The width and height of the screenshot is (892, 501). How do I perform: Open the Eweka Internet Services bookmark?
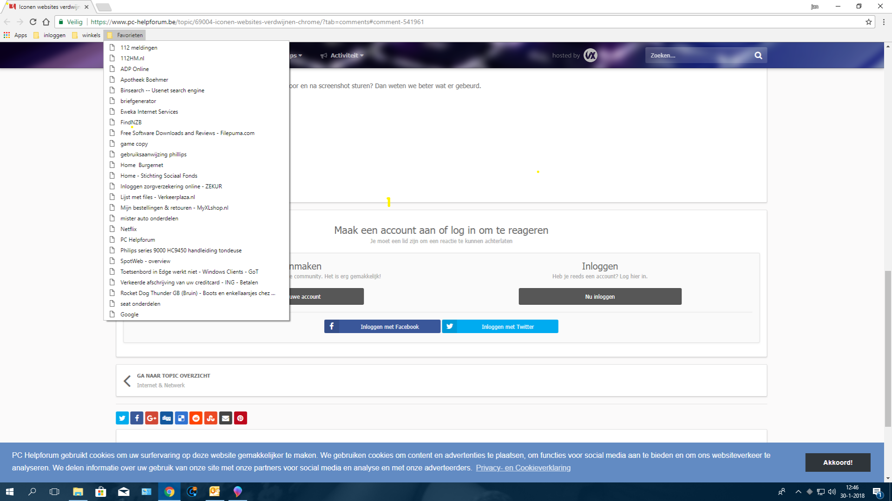tap(196, 111)
